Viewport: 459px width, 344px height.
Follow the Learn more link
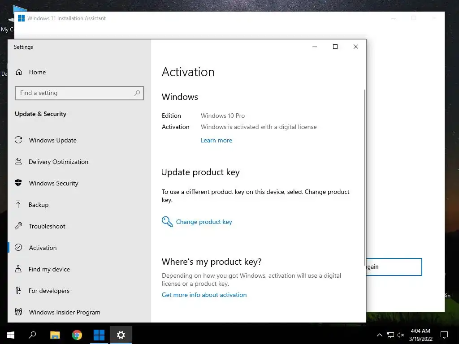(x=217, y=140)
